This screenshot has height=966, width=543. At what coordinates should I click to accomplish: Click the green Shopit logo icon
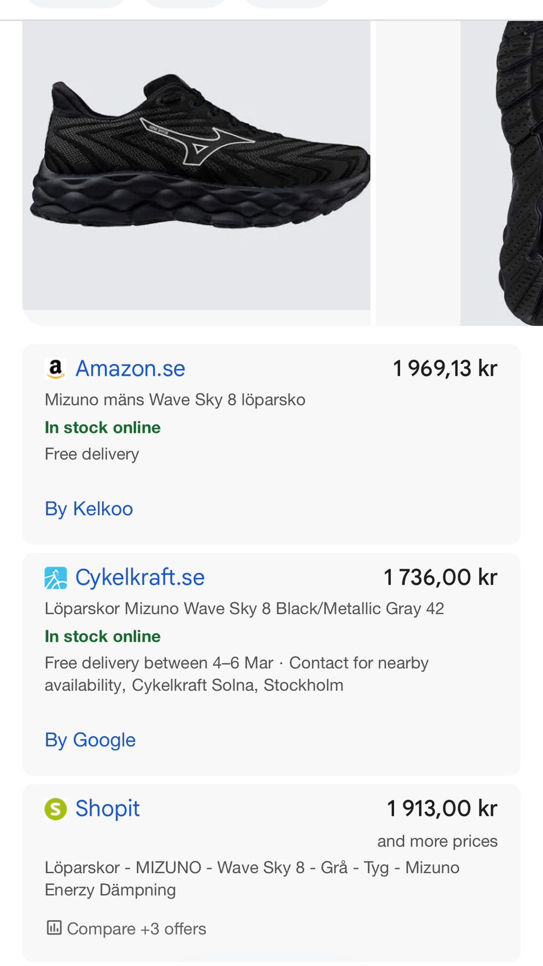point(56,809)
